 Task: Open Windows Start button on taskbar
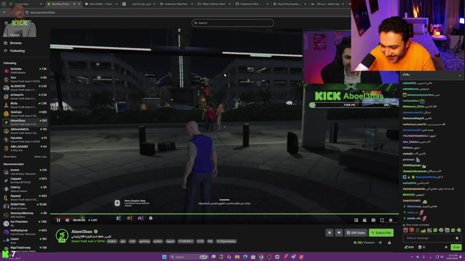tap(164, 257)
